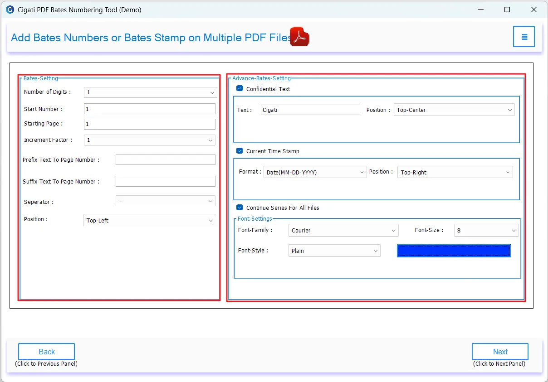548x382 pixels.
Task: Open the hamburger menu icon
Action: (x=524, y=36)
